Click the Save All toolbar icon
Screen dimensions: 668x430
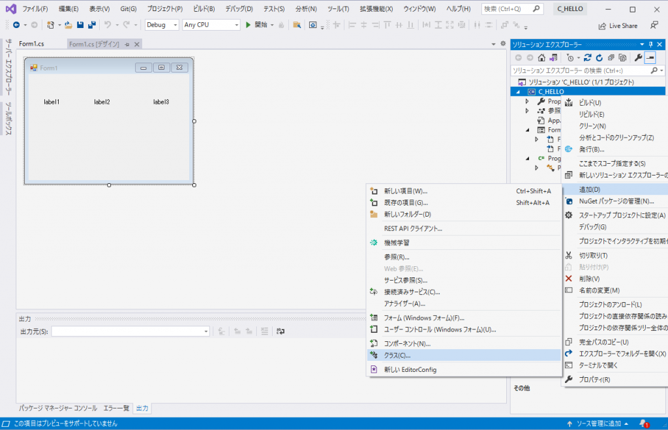(89, 25)
